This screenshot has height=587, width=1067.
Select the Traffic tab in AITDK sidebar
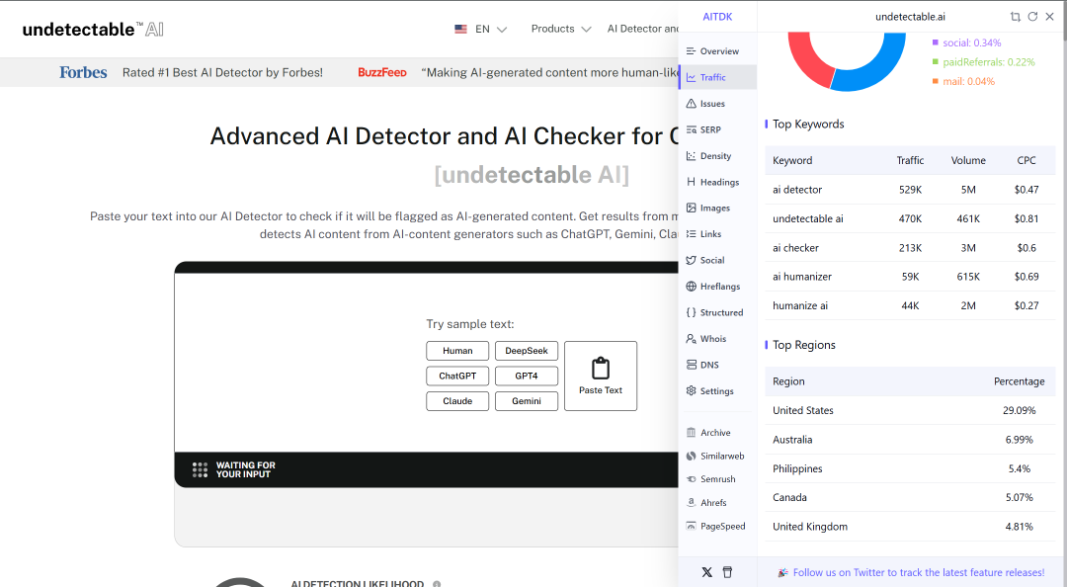[718, 78]
